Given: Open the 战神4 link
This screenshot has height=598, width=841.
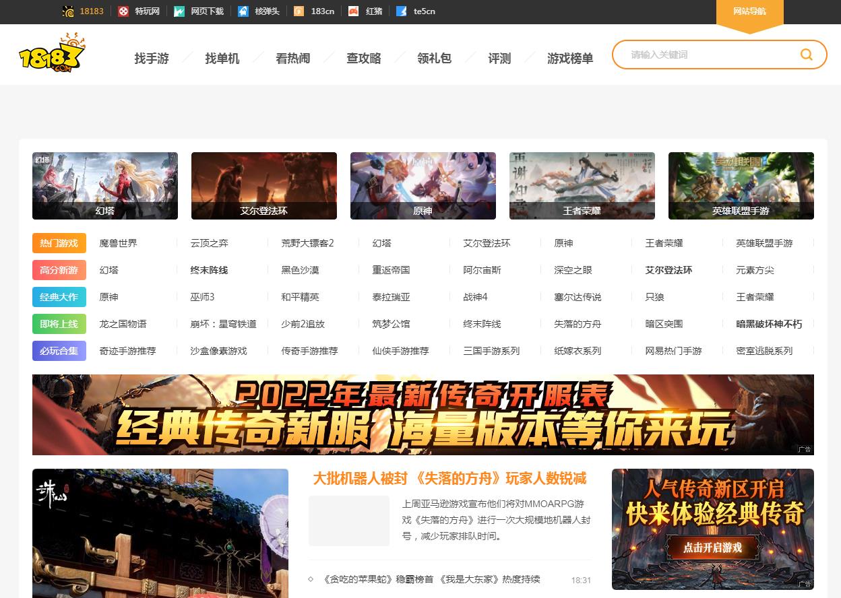Looking at the screenshot, I should (x=476, y=297).
